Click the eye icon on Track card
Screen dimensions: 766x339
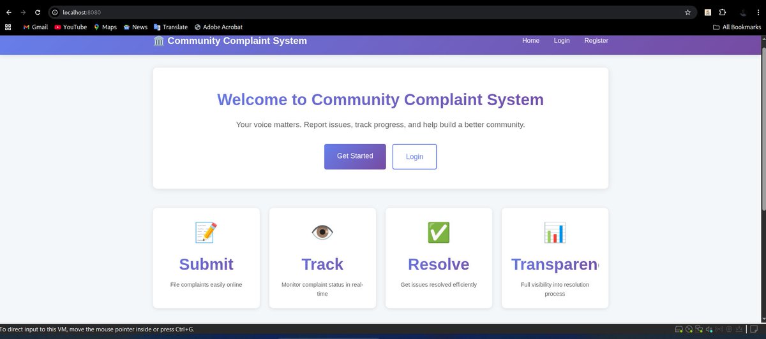[322, 232]
